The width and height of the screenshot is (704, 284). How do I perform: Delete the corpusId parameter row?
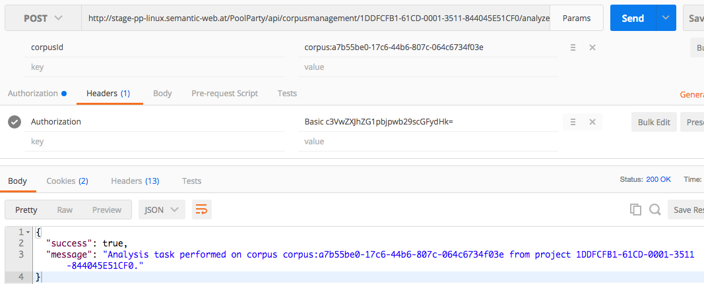(x=592, y=47)
